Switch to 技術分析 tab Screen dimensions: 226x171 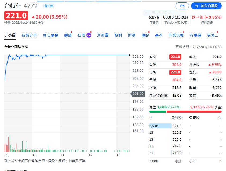tap(29, 35)
